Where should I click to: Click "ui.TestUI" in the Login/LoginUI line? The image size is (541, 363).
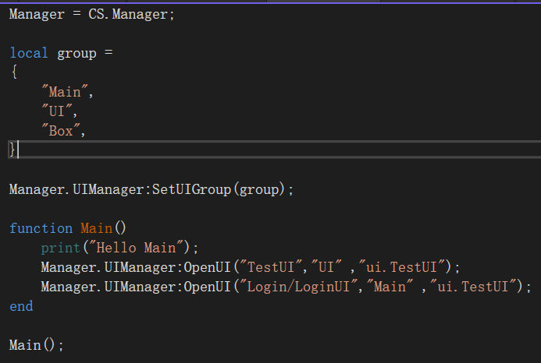coord(472,287)
